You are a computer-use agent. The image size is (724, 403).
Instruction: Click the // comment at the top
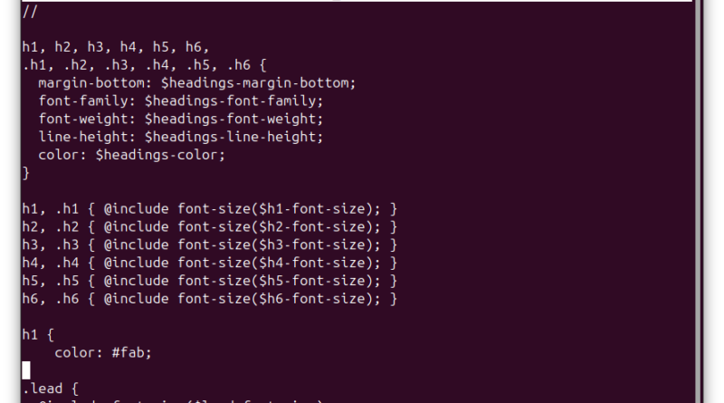(30, 12)
